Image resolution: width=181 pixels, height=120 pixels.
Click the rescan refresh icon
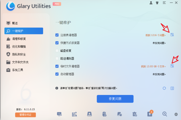click(164, 88)
